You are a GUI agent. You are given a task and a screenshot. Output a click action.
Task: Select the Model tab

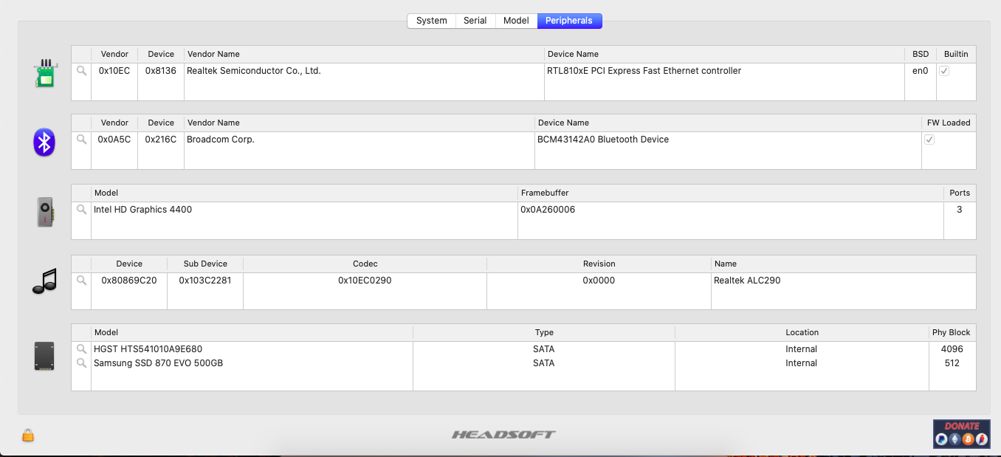[516, 21]
